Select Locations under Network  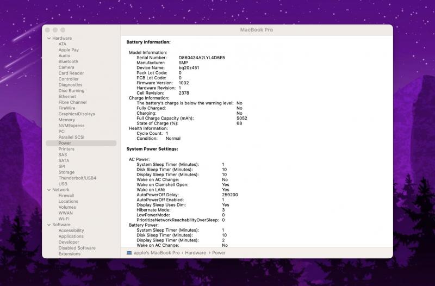tap(69, 201)
